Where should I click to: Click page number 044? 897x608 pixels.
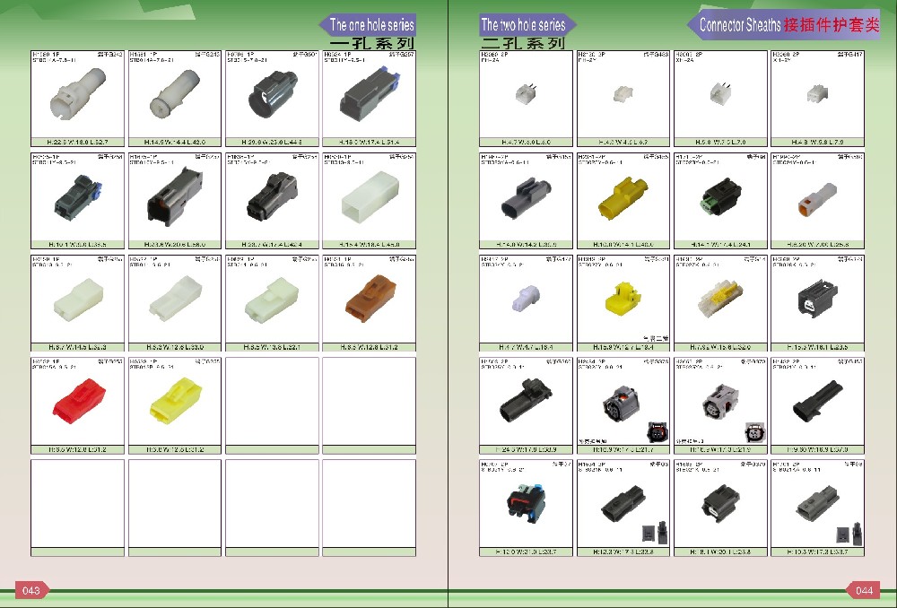pos(864,590)
